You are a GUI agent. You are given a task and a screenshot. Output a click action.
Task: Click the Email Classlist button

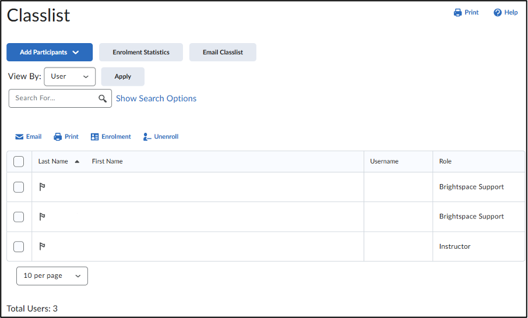223,52
